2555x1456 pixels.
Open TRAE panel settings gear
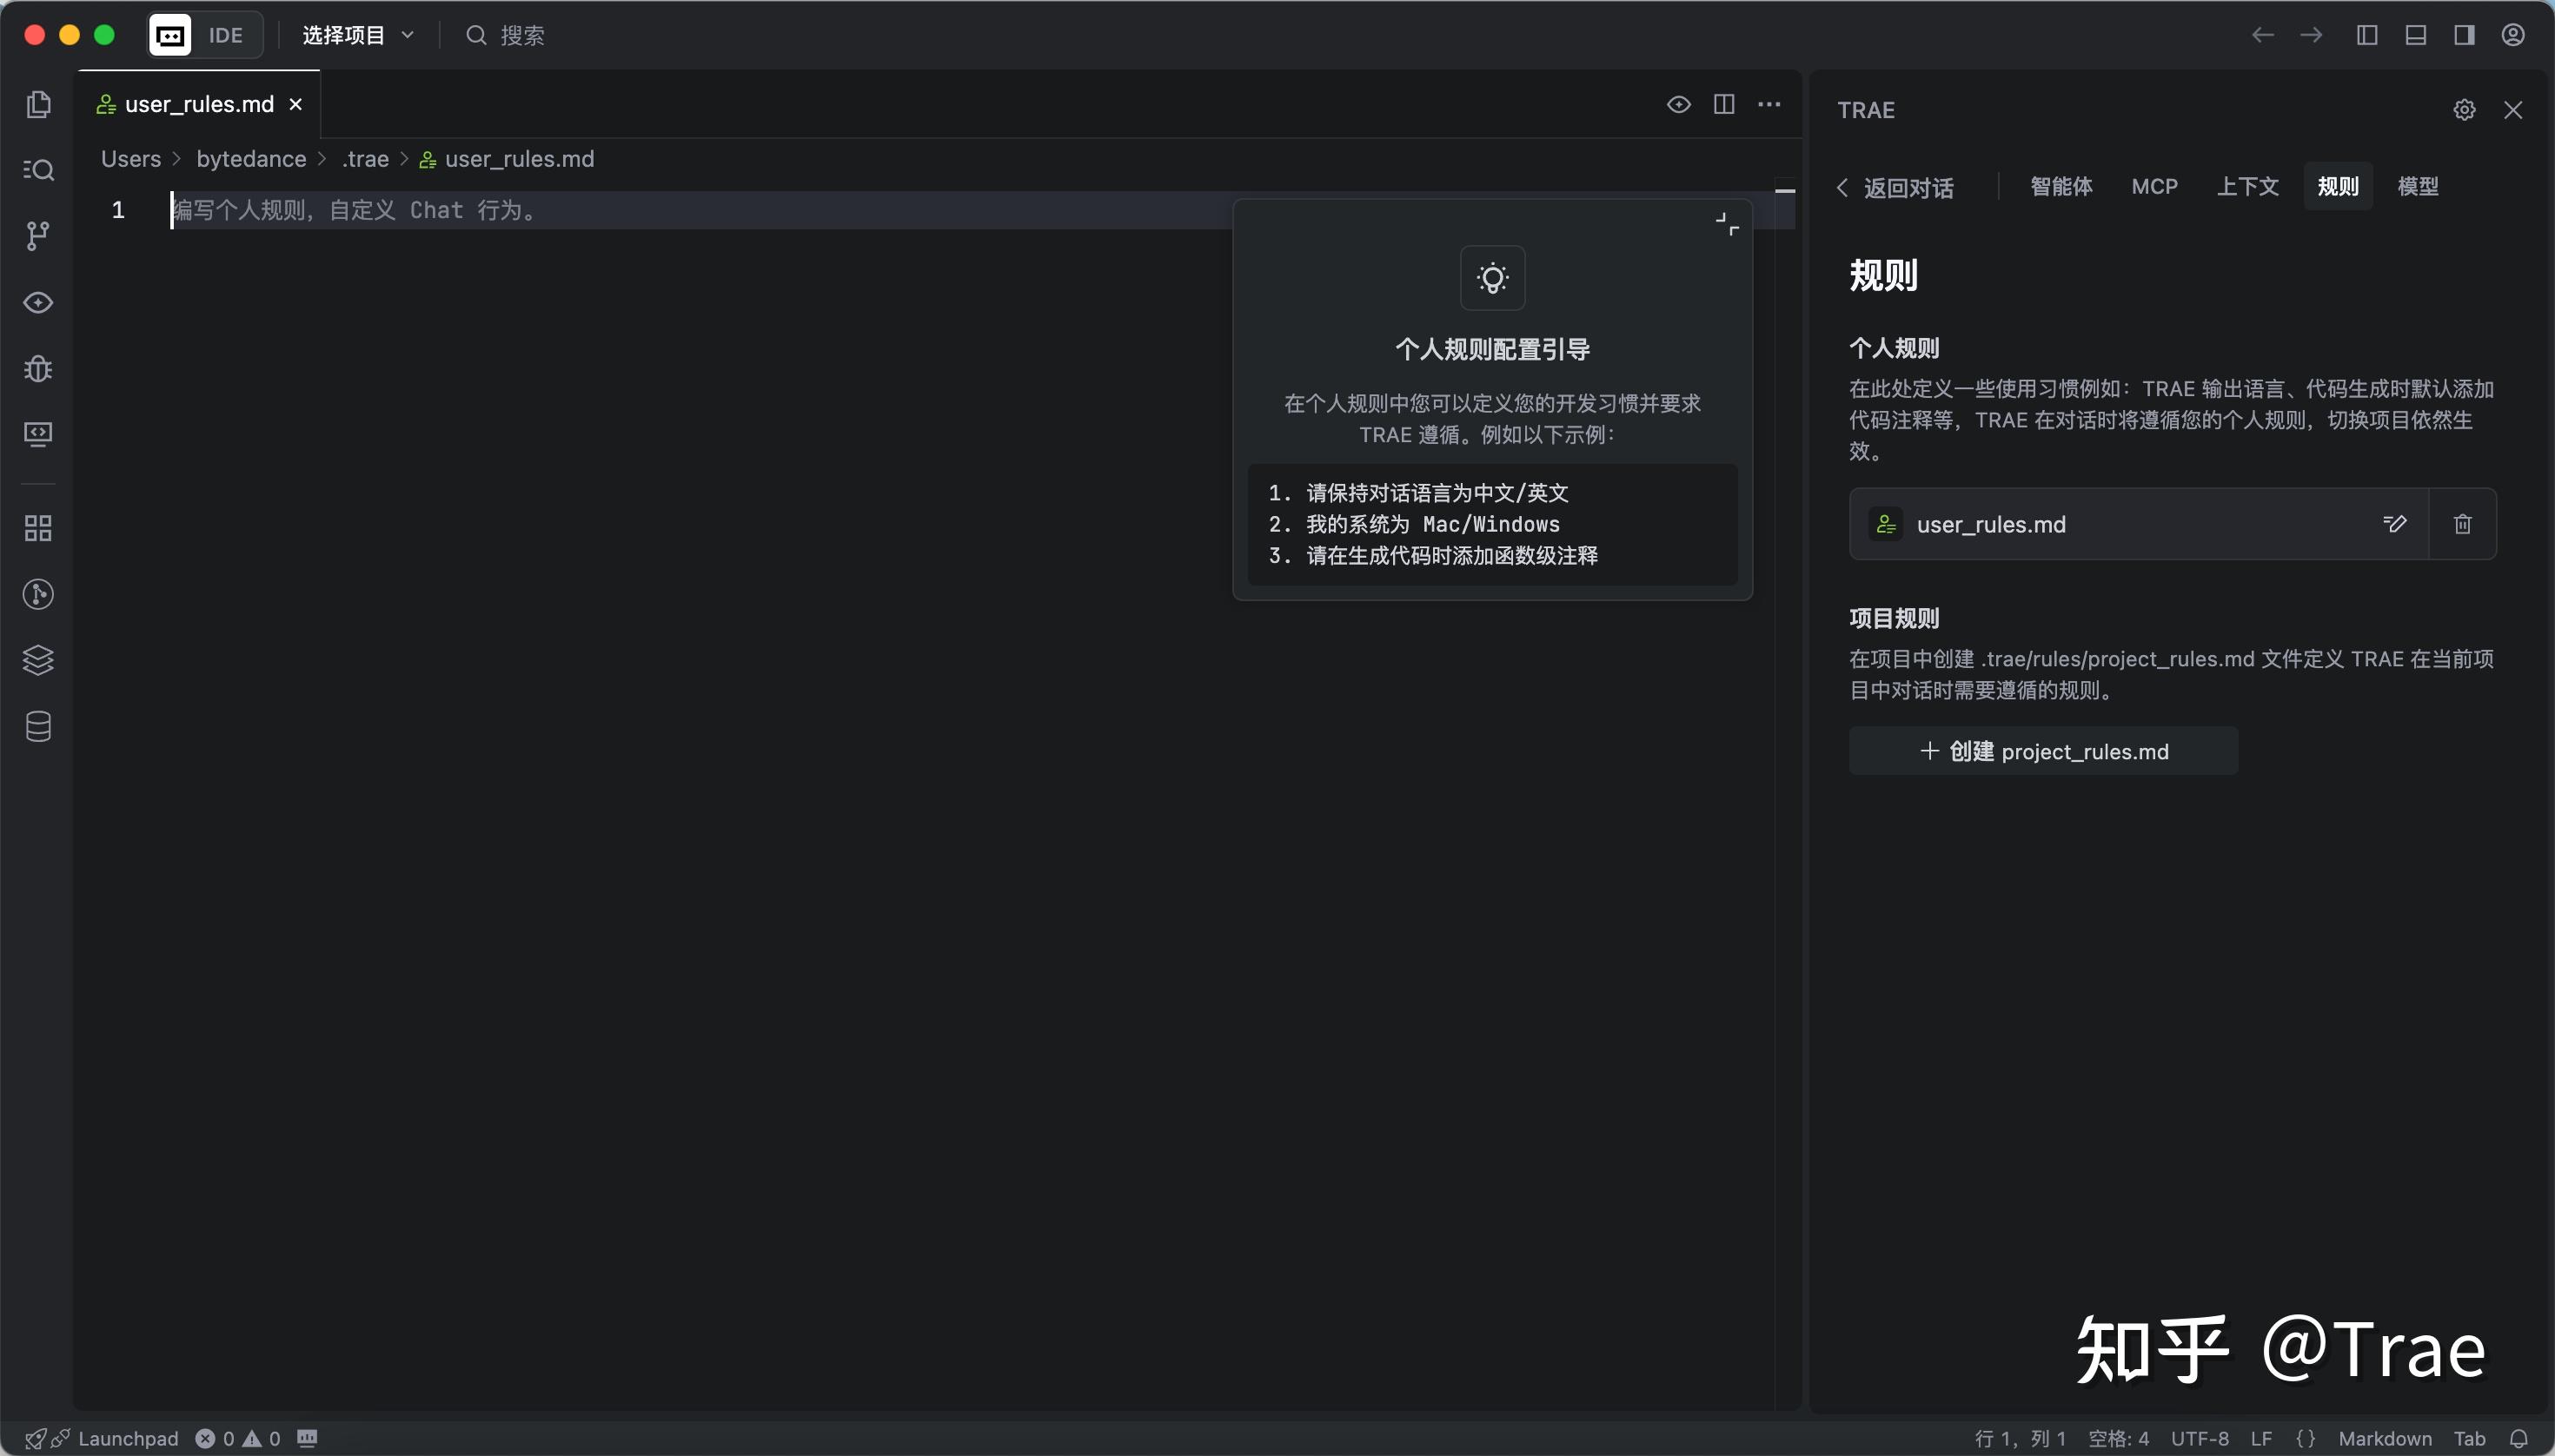[x=2464, y=110]
